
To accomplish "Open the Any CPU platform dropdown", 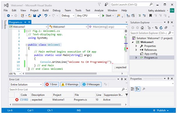I will coord(88,15).
